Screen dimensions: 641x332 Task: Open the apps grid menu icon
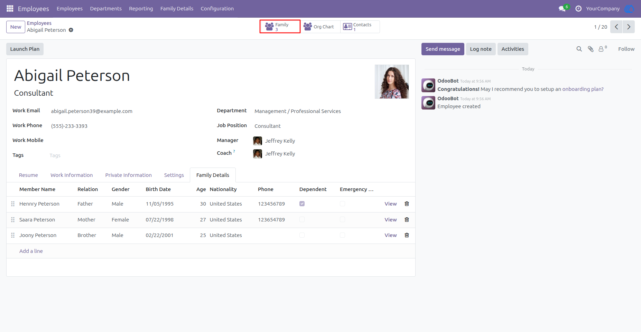[x=10, y=8]
